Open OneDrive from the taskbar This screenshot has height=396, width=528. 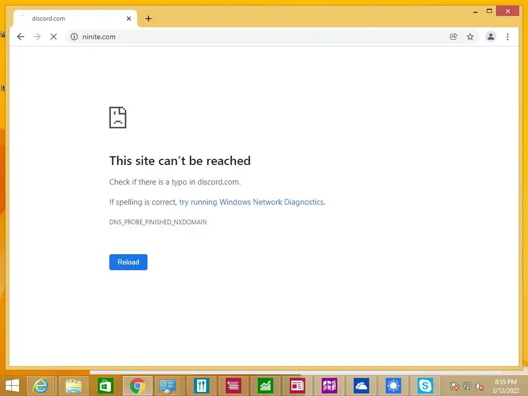pos(361,386)
